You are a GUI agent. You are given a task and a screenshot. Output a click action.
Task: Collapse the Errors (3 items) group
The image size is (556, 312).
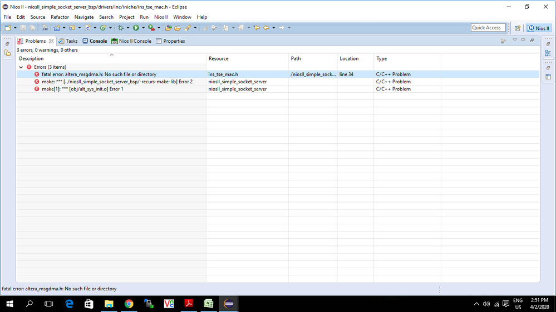21,67
